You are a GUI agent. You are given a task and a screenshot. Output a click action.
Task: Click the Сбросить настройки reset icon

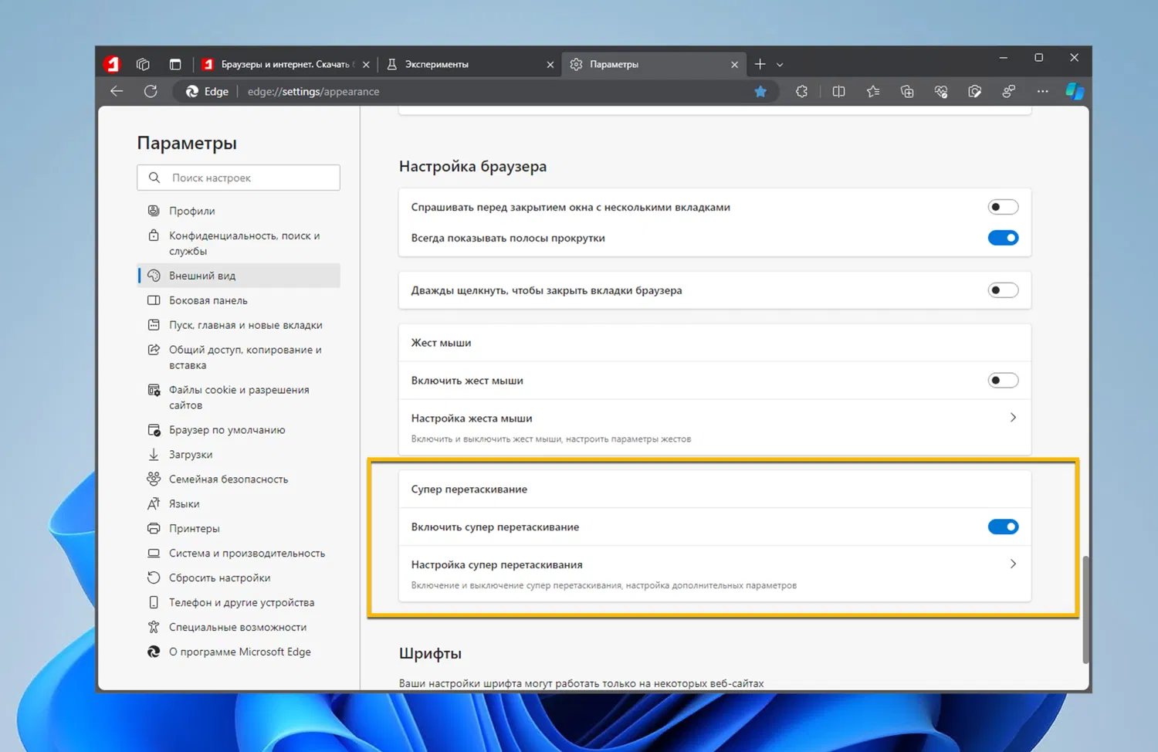point(154,578)
